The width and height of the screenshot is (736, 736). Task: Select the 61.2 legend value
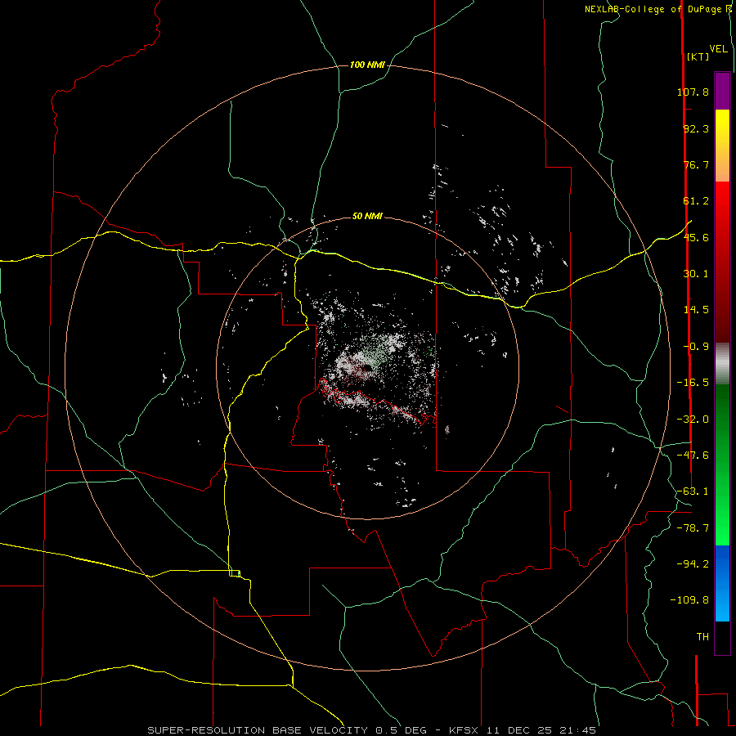[x=696, y=200]
